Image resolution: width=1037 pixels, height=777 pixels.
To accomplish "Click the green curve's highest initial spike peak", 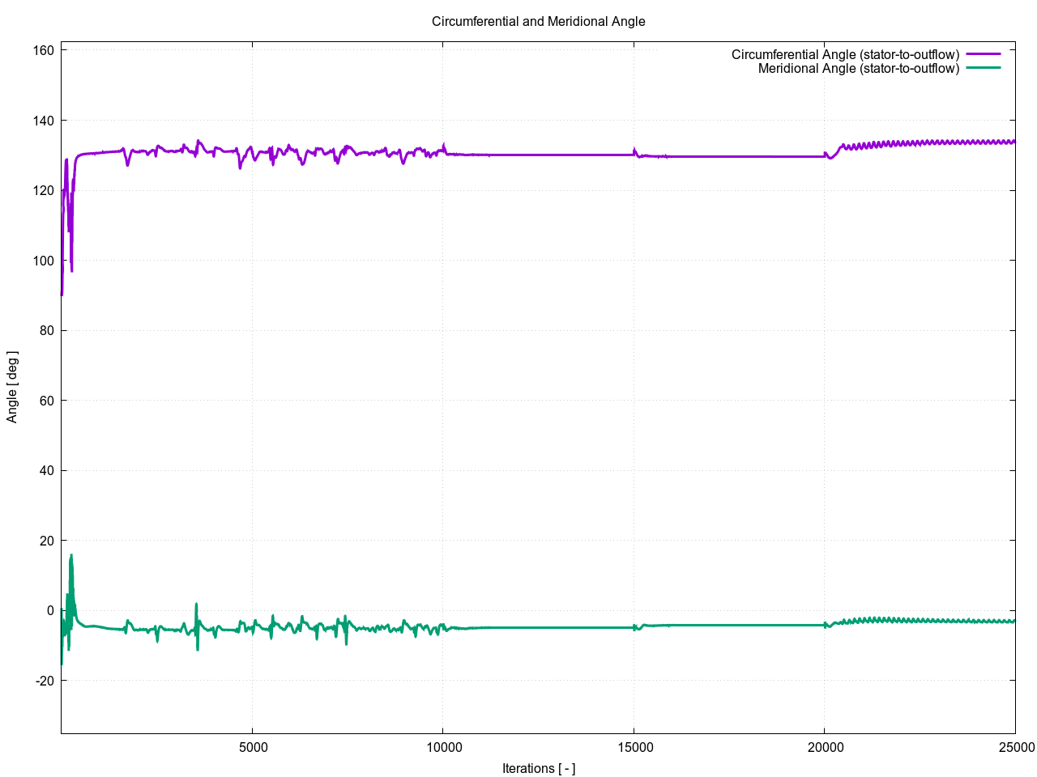I will coord(71,556).
